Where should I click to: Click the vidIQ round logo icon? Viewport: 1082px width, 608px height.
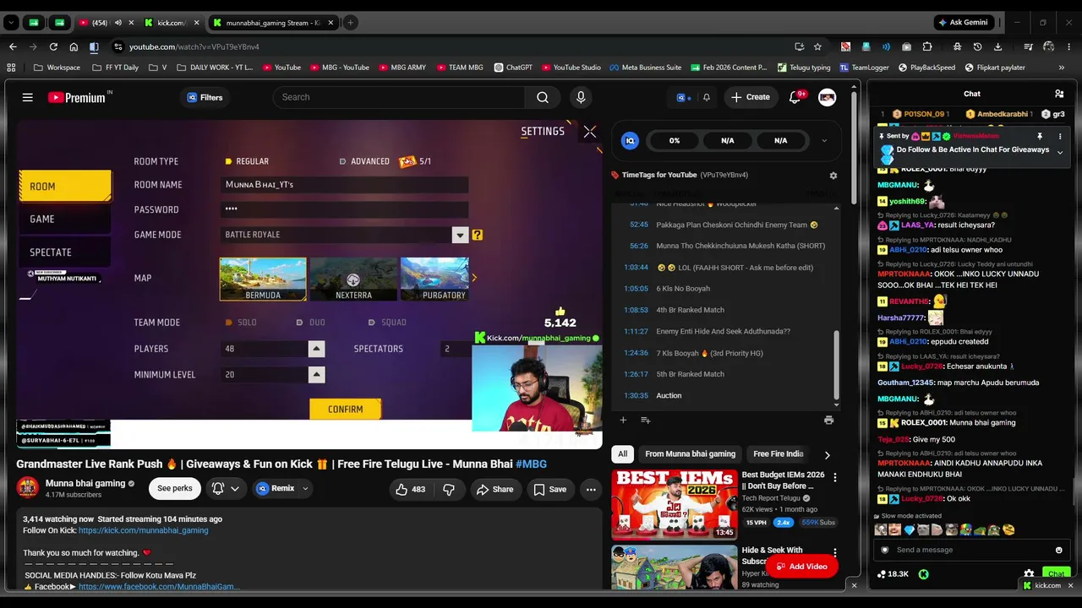pyautogui.click(x=630, y=141)
